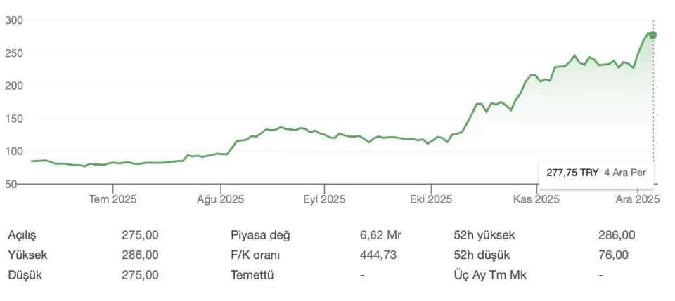The width and height of the screenshot is (675, 301).
Task: Click the 277,75 TRY price tooltip
Action: (x=596, y=172)
